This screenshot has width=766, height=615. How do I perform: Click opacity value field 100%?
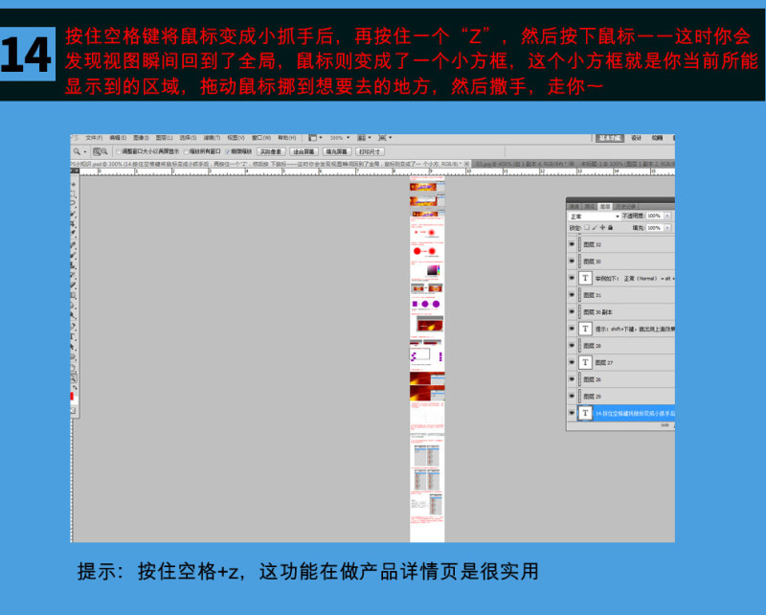[x=655, y=216]
